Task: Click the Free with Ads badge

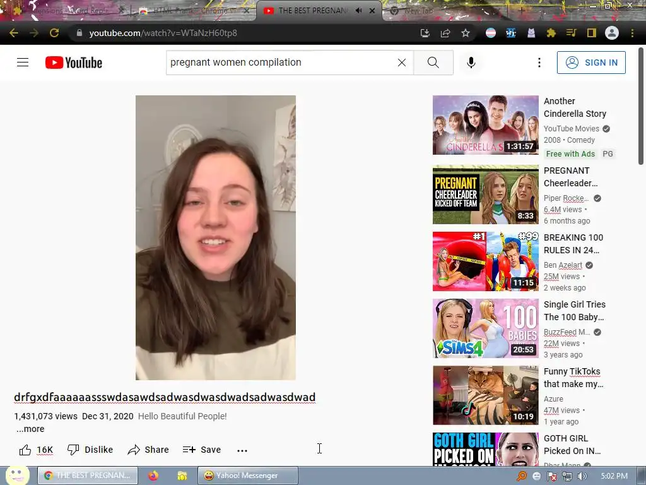Action: [x=570, y=154]
